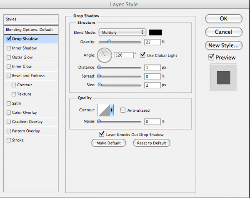Click the Make Default button

[109, 143]
